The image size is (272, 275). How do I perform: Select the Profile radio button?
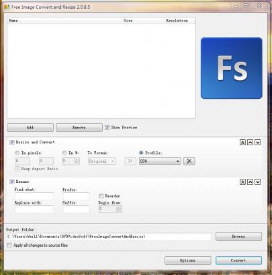[141, 153]
